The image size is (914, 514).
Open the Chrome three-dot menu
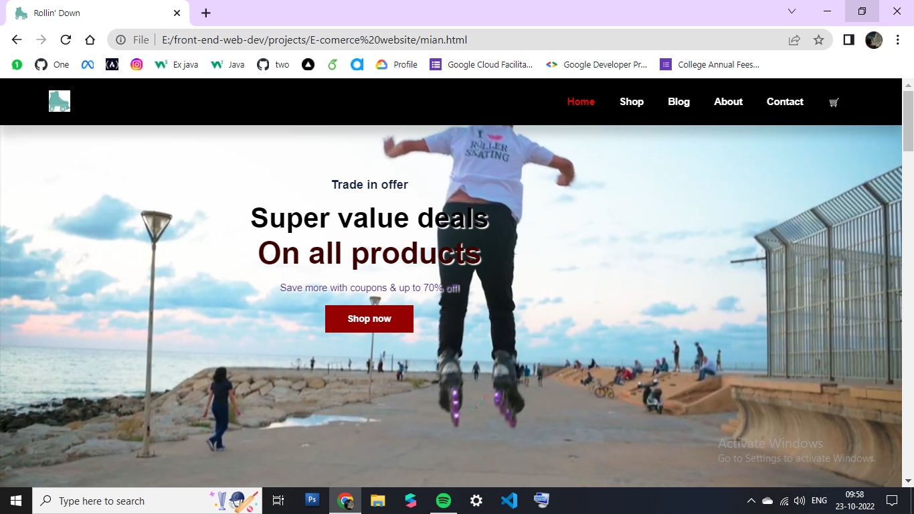[x=899, y=39]
